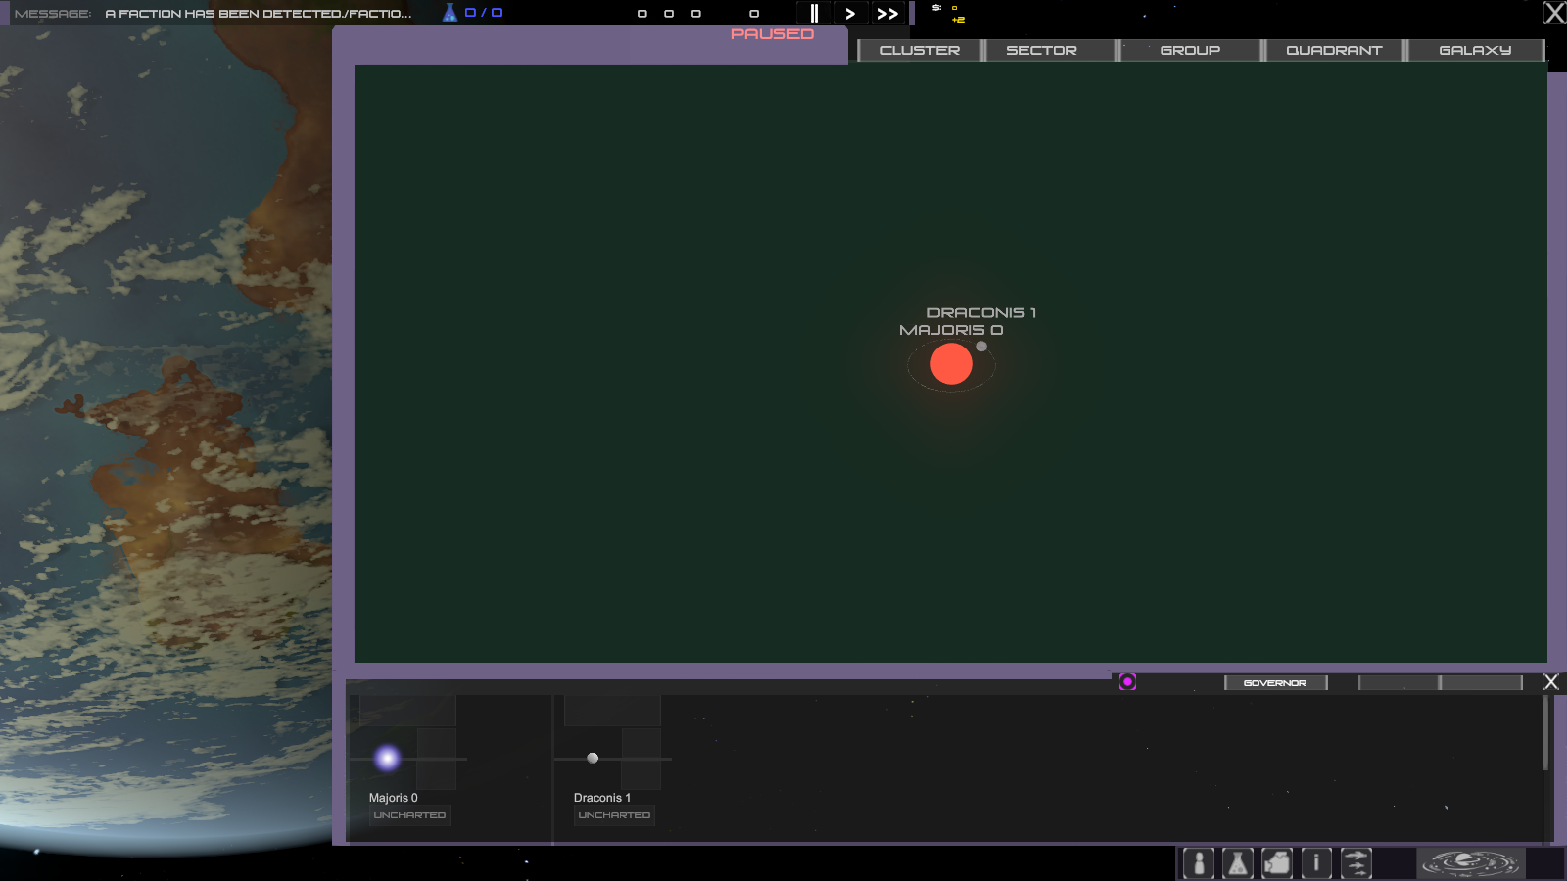This screenshot has width=1567, height=881.
Task: Click UNCHARTED label under Draconis 1
Action: coord(614,815)
